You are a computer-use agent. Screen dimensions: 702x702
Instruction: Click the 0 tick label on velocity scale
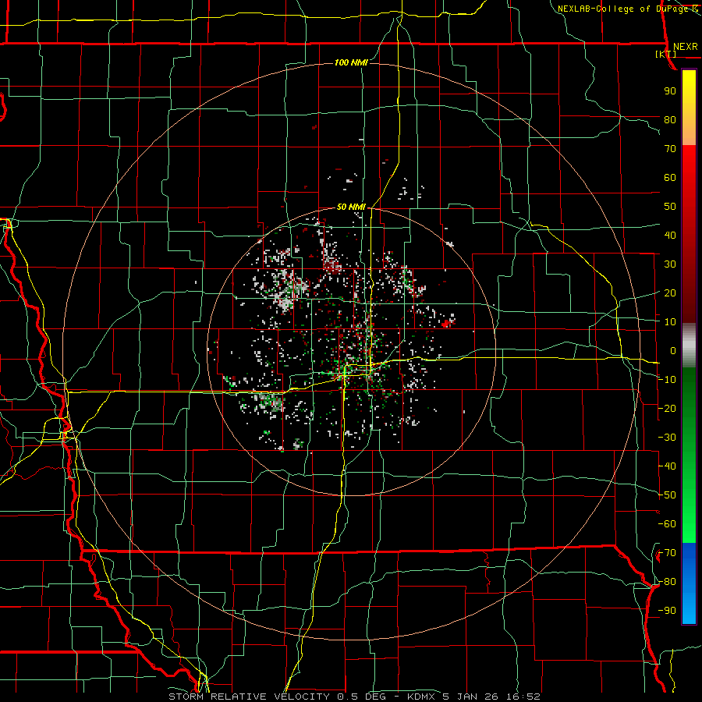[x=673, y=350]
